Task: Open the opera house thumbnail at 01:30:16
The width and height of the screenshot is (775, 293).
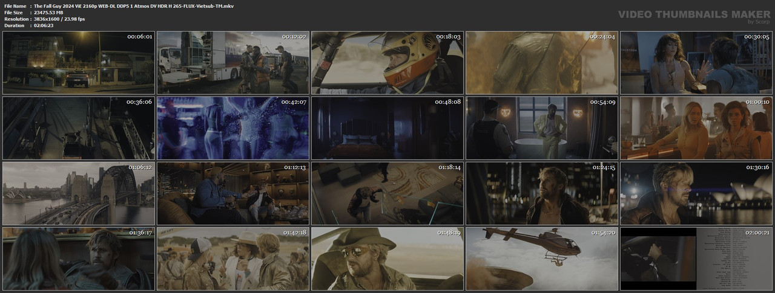Action: point(696,193)
